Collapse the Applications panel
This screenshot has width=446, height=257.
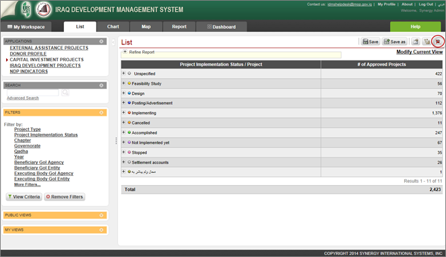point(101,42)
